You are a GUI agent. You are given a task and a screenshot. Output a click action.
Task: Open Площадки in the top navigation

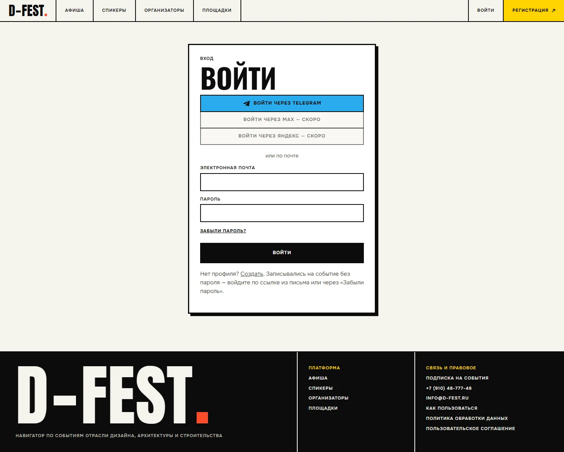pos(217,11)
